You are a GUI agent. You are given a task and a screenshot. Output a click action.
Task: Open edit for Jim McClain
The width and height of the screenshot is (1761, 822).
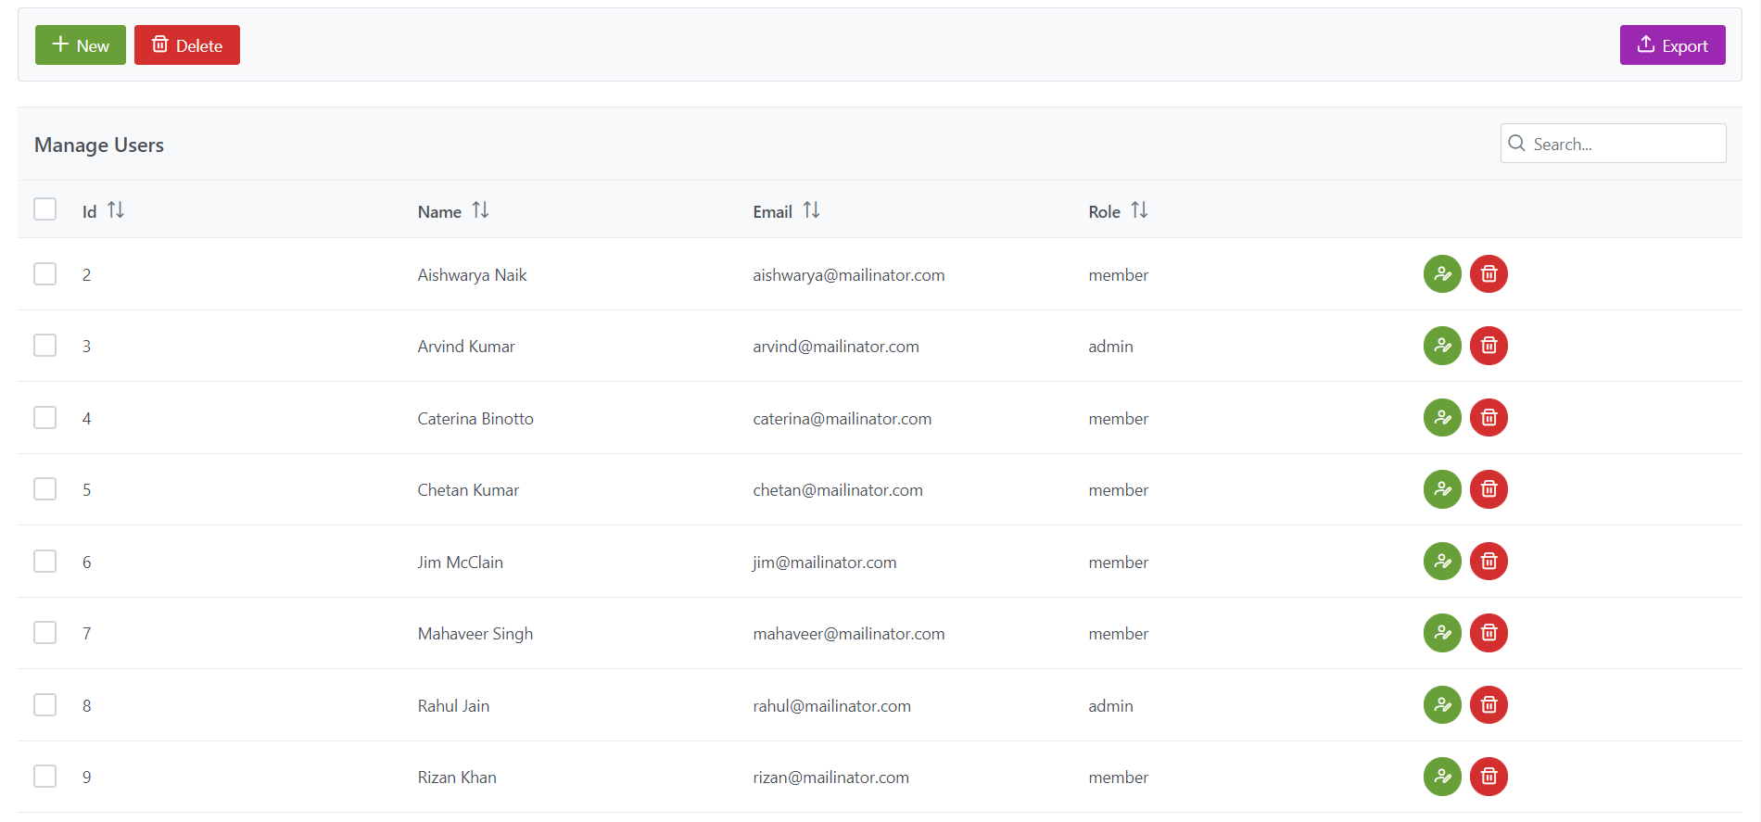(1441, 562)
